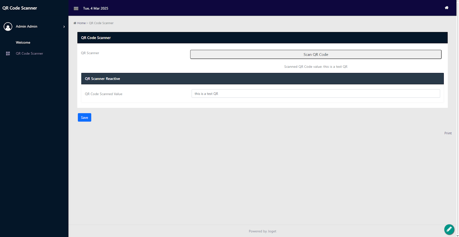Click the Powered by Joget footer text

262,231
